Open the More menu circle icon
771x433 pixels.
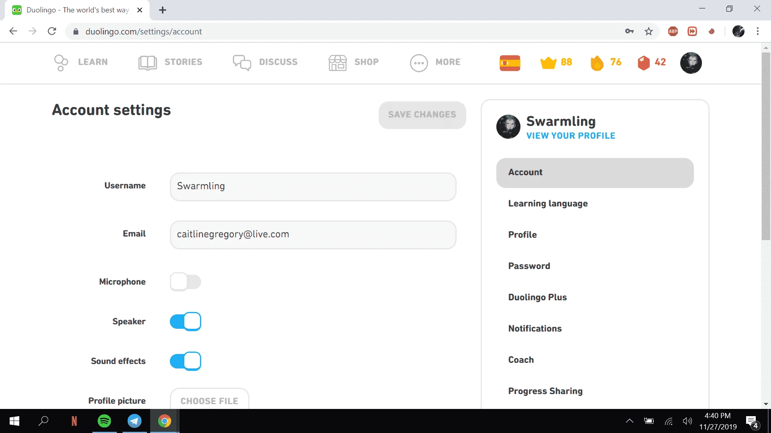(x=419, y=63)
